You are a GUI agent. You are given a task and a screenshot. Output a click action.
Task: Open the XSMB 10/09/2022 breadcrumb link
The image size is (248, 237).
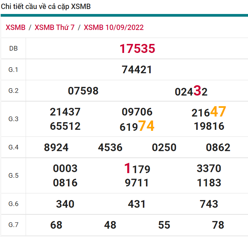pyautogui.click(x=114, y=27)
